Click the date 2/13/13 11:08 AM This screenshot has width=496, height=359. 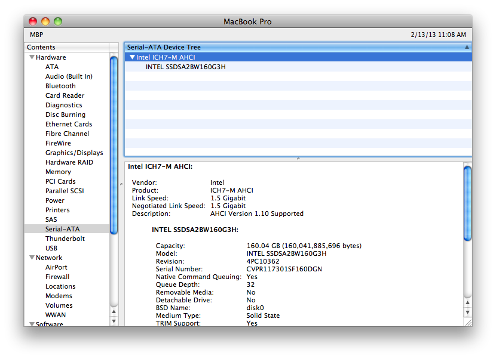[438, 35]
